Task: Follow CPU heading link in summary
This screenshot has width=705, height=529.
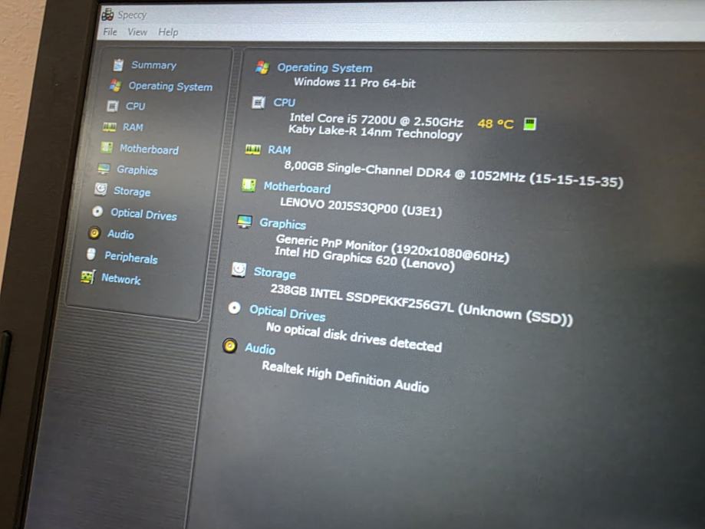Action: [x=284, y=103]
